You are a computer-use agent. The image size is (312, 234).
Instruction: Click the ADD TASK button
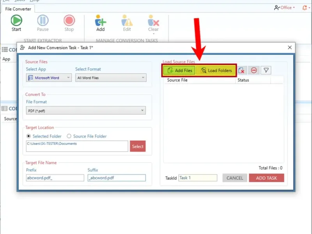click(266, 178)
